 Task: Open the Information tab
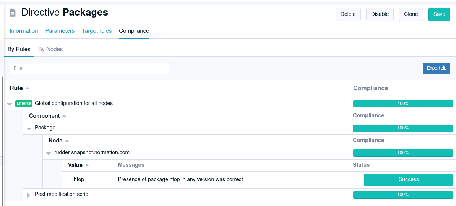click(24, 31)
